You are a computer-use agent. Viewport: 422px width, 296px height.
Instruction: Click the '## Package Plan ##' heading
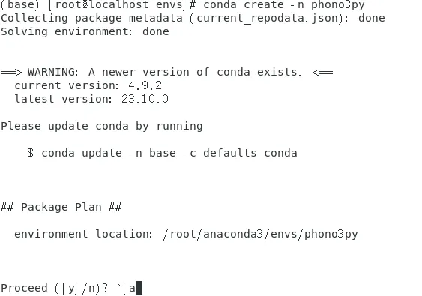pos(61,207)
